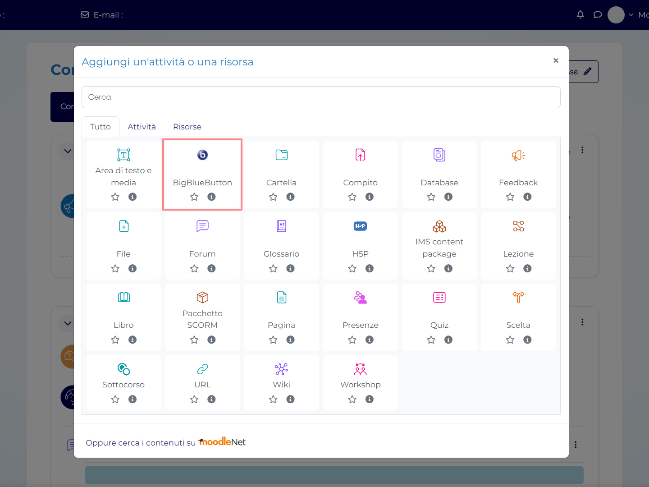
Task: Choose the Wiki activity icon
Action: 281,369
